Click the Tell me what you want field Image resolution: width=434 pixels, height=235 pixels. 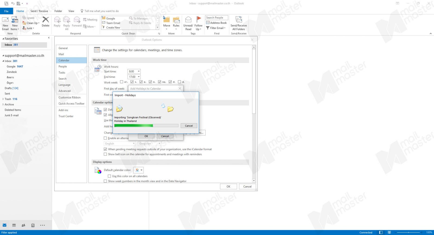coord(101,11)
